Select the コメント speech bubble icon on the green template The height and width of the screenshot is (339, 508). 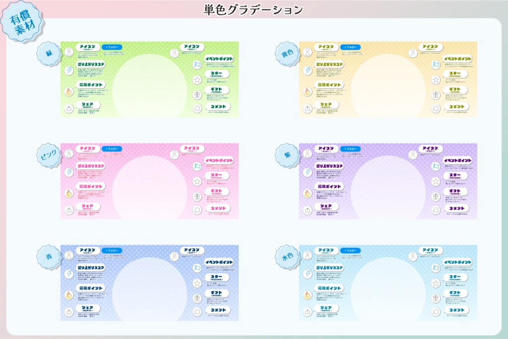[x=197, y=108]
